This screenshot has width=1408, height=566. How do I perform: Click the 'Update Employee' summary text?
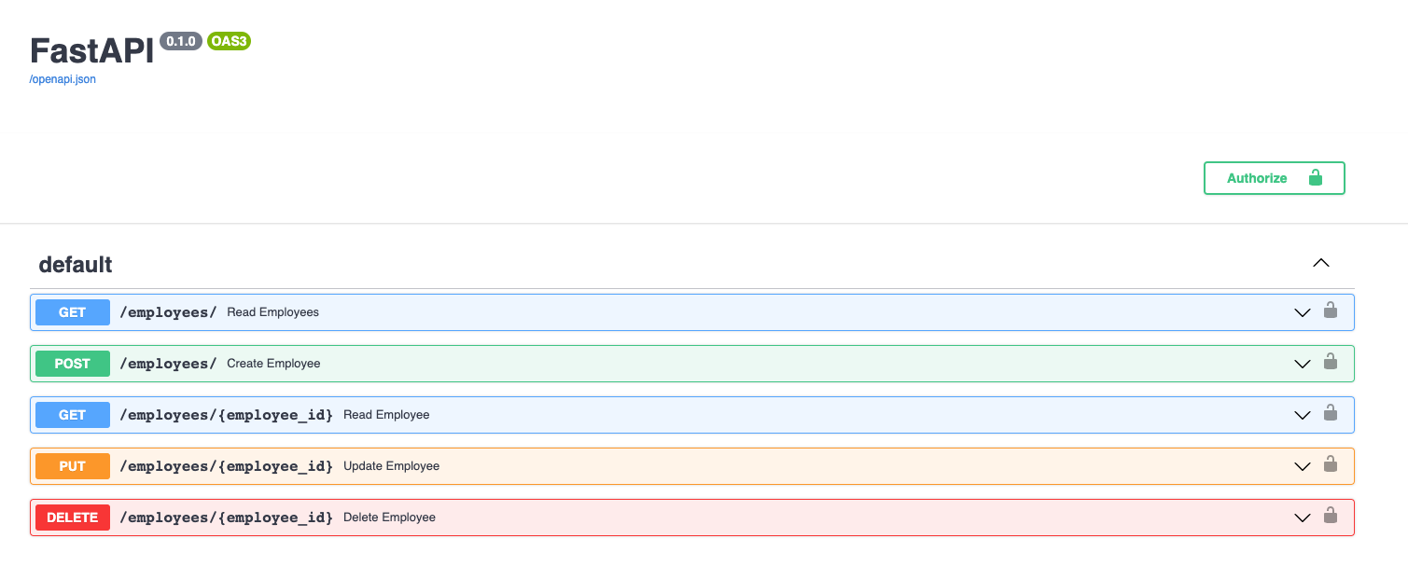pos(391,466)
